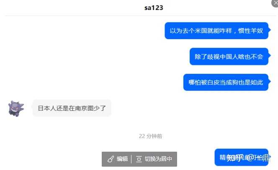278x170 pixels.
Task: Click the brush edit icon in gray toolbar
Action: point(111,159)
